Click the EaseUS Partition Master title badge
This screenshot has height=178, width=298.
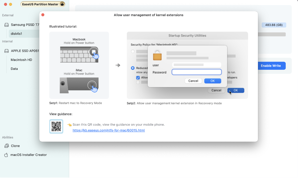(43, 4)
